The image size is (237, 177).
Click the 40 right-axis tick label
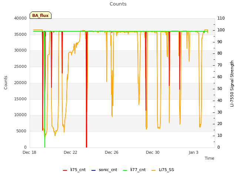pos(220,100)
